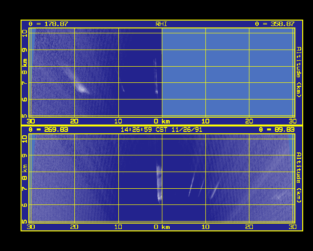Click the θ = 89.83 azimuth label
This screenshot has width=313, height=251.
(277, 130)
